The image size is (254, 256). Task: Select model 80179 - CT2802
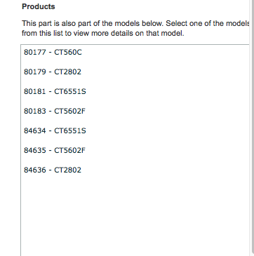coord(53,72)
